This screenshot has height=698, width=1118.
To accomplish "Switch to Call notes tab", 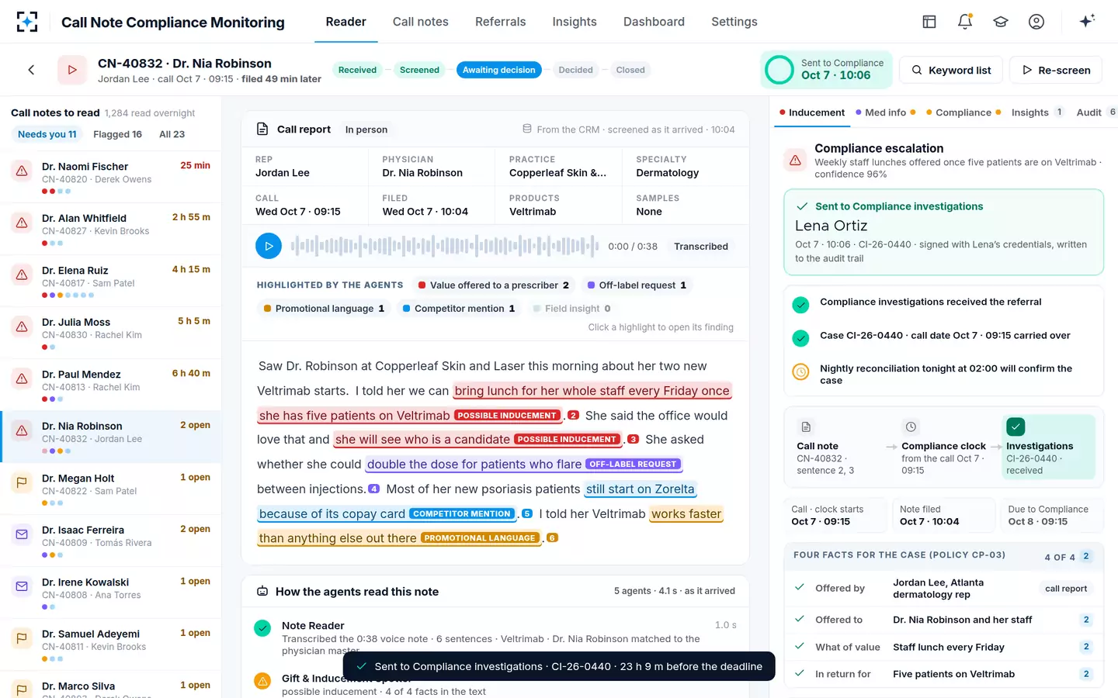I will coord(421,22).
